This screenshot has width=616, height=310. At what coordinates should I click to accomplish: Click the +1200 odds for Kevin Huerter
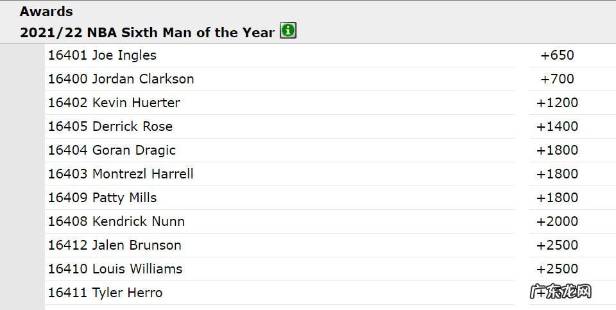tap(557, 103)
